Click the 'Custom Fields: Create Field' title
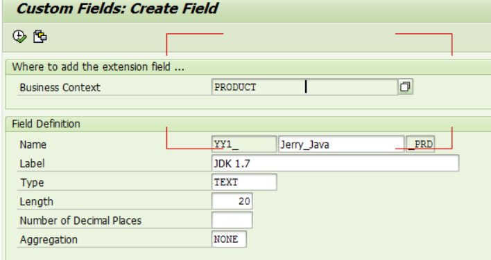 (117, 8)
